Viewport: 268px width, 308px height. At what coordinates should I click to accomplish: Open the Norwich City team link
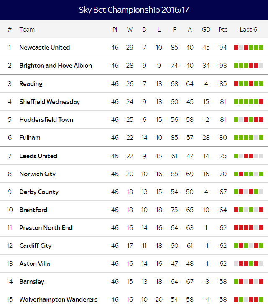(37, 174)
